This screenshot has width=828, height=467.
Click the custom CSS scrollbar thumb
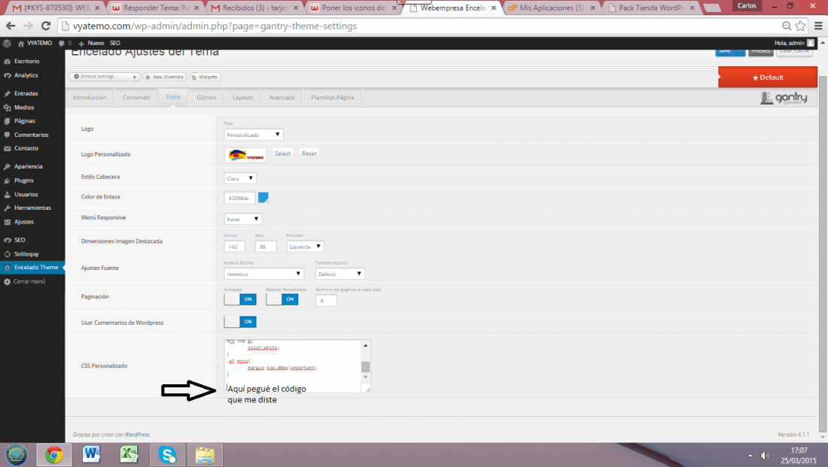click(365, 367)
